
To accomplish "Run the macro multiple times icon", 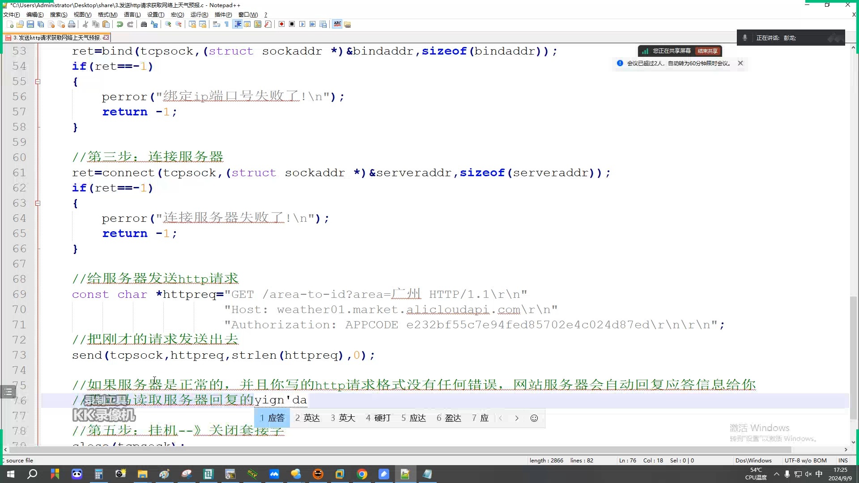I will point(312,24).
